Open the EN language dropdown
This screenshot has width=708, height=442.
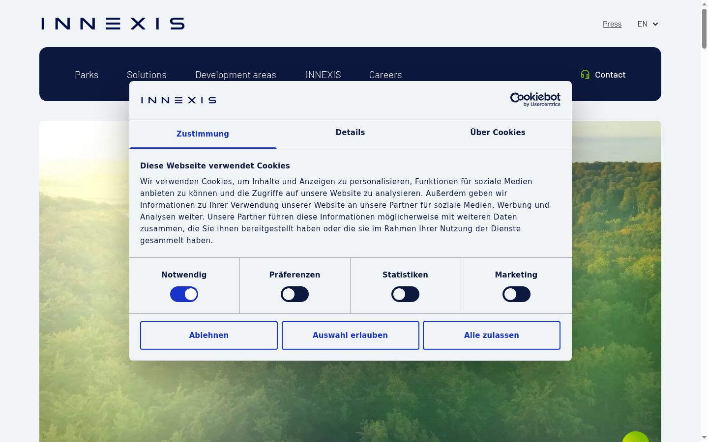[x=648, y=24]
